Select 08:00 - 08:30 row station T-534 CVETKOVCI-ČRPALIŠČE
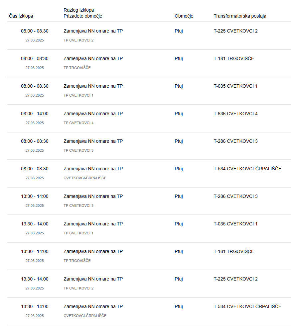291x329 pixels. tap(247, 169)
